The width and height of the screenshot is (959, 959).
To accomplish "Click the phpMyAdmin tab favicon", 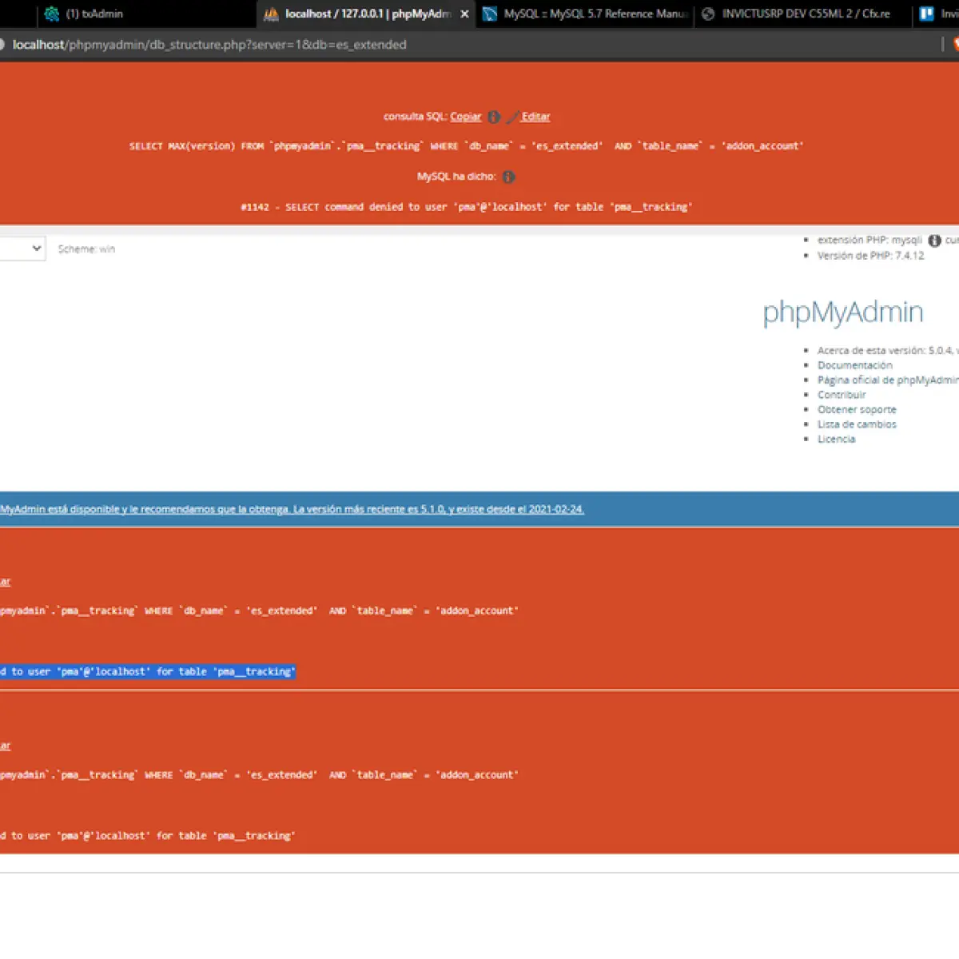I will pyautogui.click(x=272, y=14).
